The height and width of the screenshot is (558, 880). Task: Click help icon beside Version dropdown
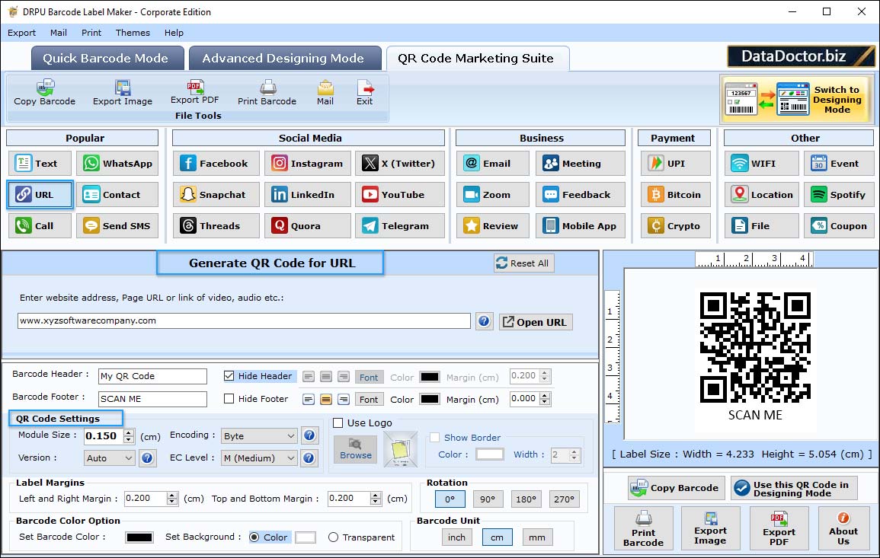[x=147, y=458]
